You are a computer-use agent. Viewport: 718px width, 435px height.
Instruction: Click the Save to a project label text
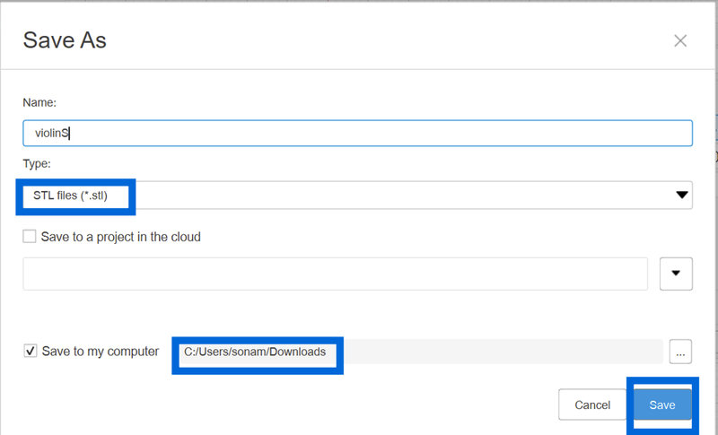click(x=121, y=237)
